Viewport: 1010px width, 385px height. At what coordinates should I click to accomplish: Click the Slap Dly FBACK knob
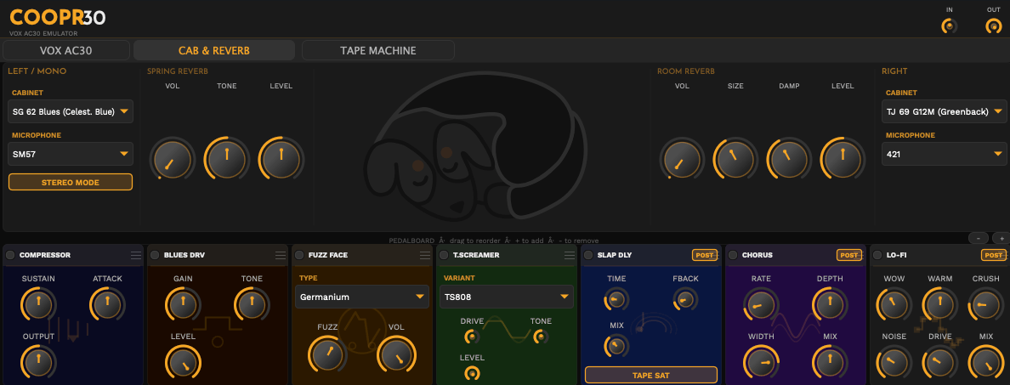click(x=685, y=300)
